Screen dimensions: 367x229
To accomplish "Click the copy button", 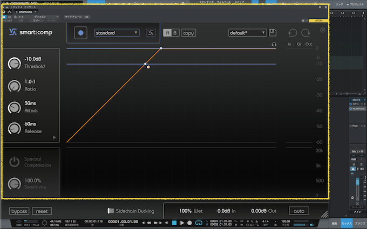I will 188,33.
